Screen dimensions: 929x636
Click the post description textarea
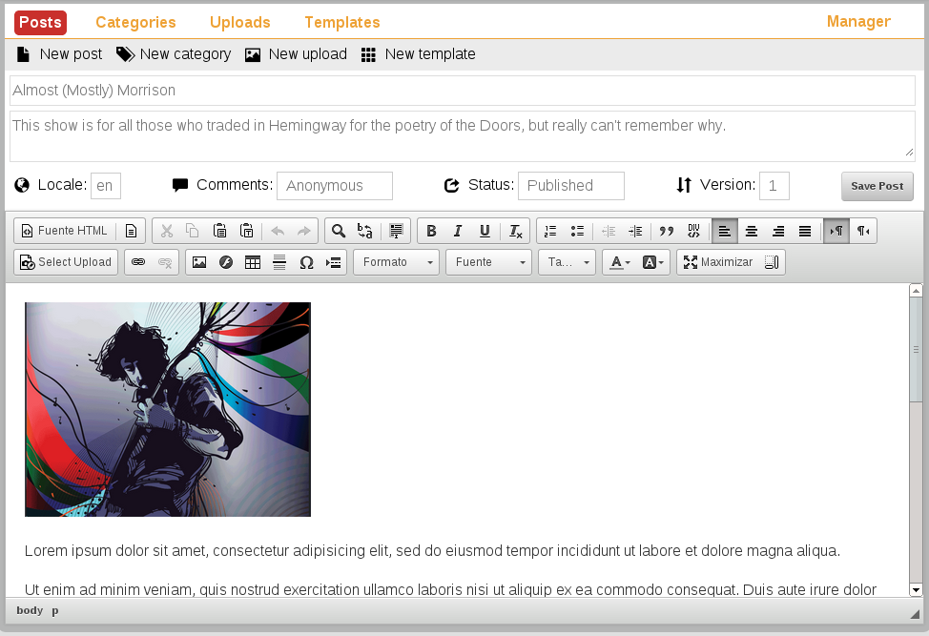coord(463,136)
